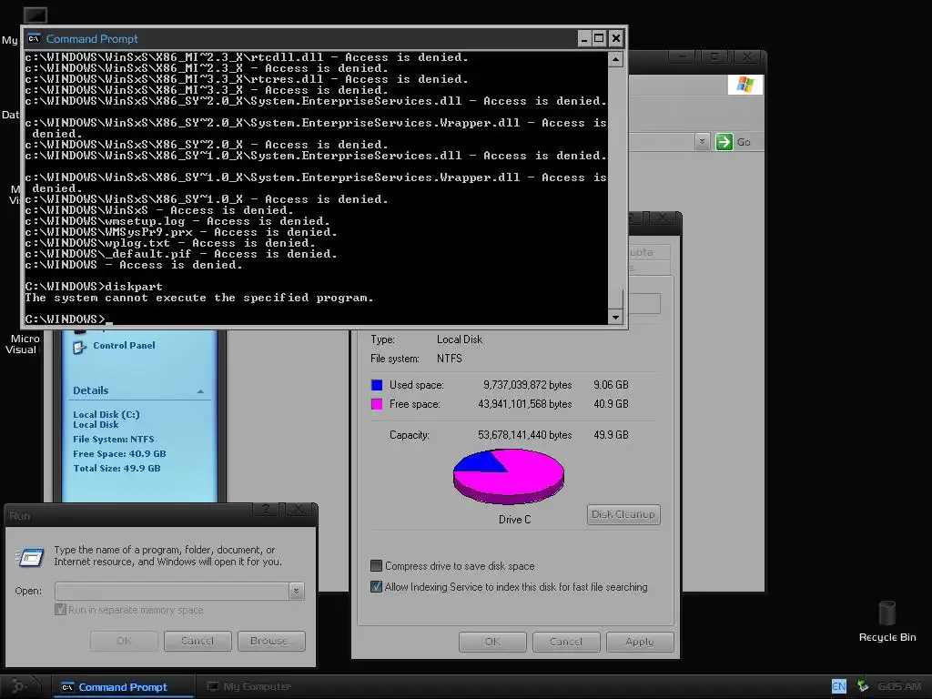Image resolution: width=932 pixels, height=699 pixels.
Task: Click the Control Panel icon in the sidebar
Action: pyautogui.click(x=80, y=347)
